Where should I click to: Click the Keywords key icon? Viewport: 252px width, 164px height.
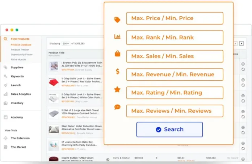5,76
